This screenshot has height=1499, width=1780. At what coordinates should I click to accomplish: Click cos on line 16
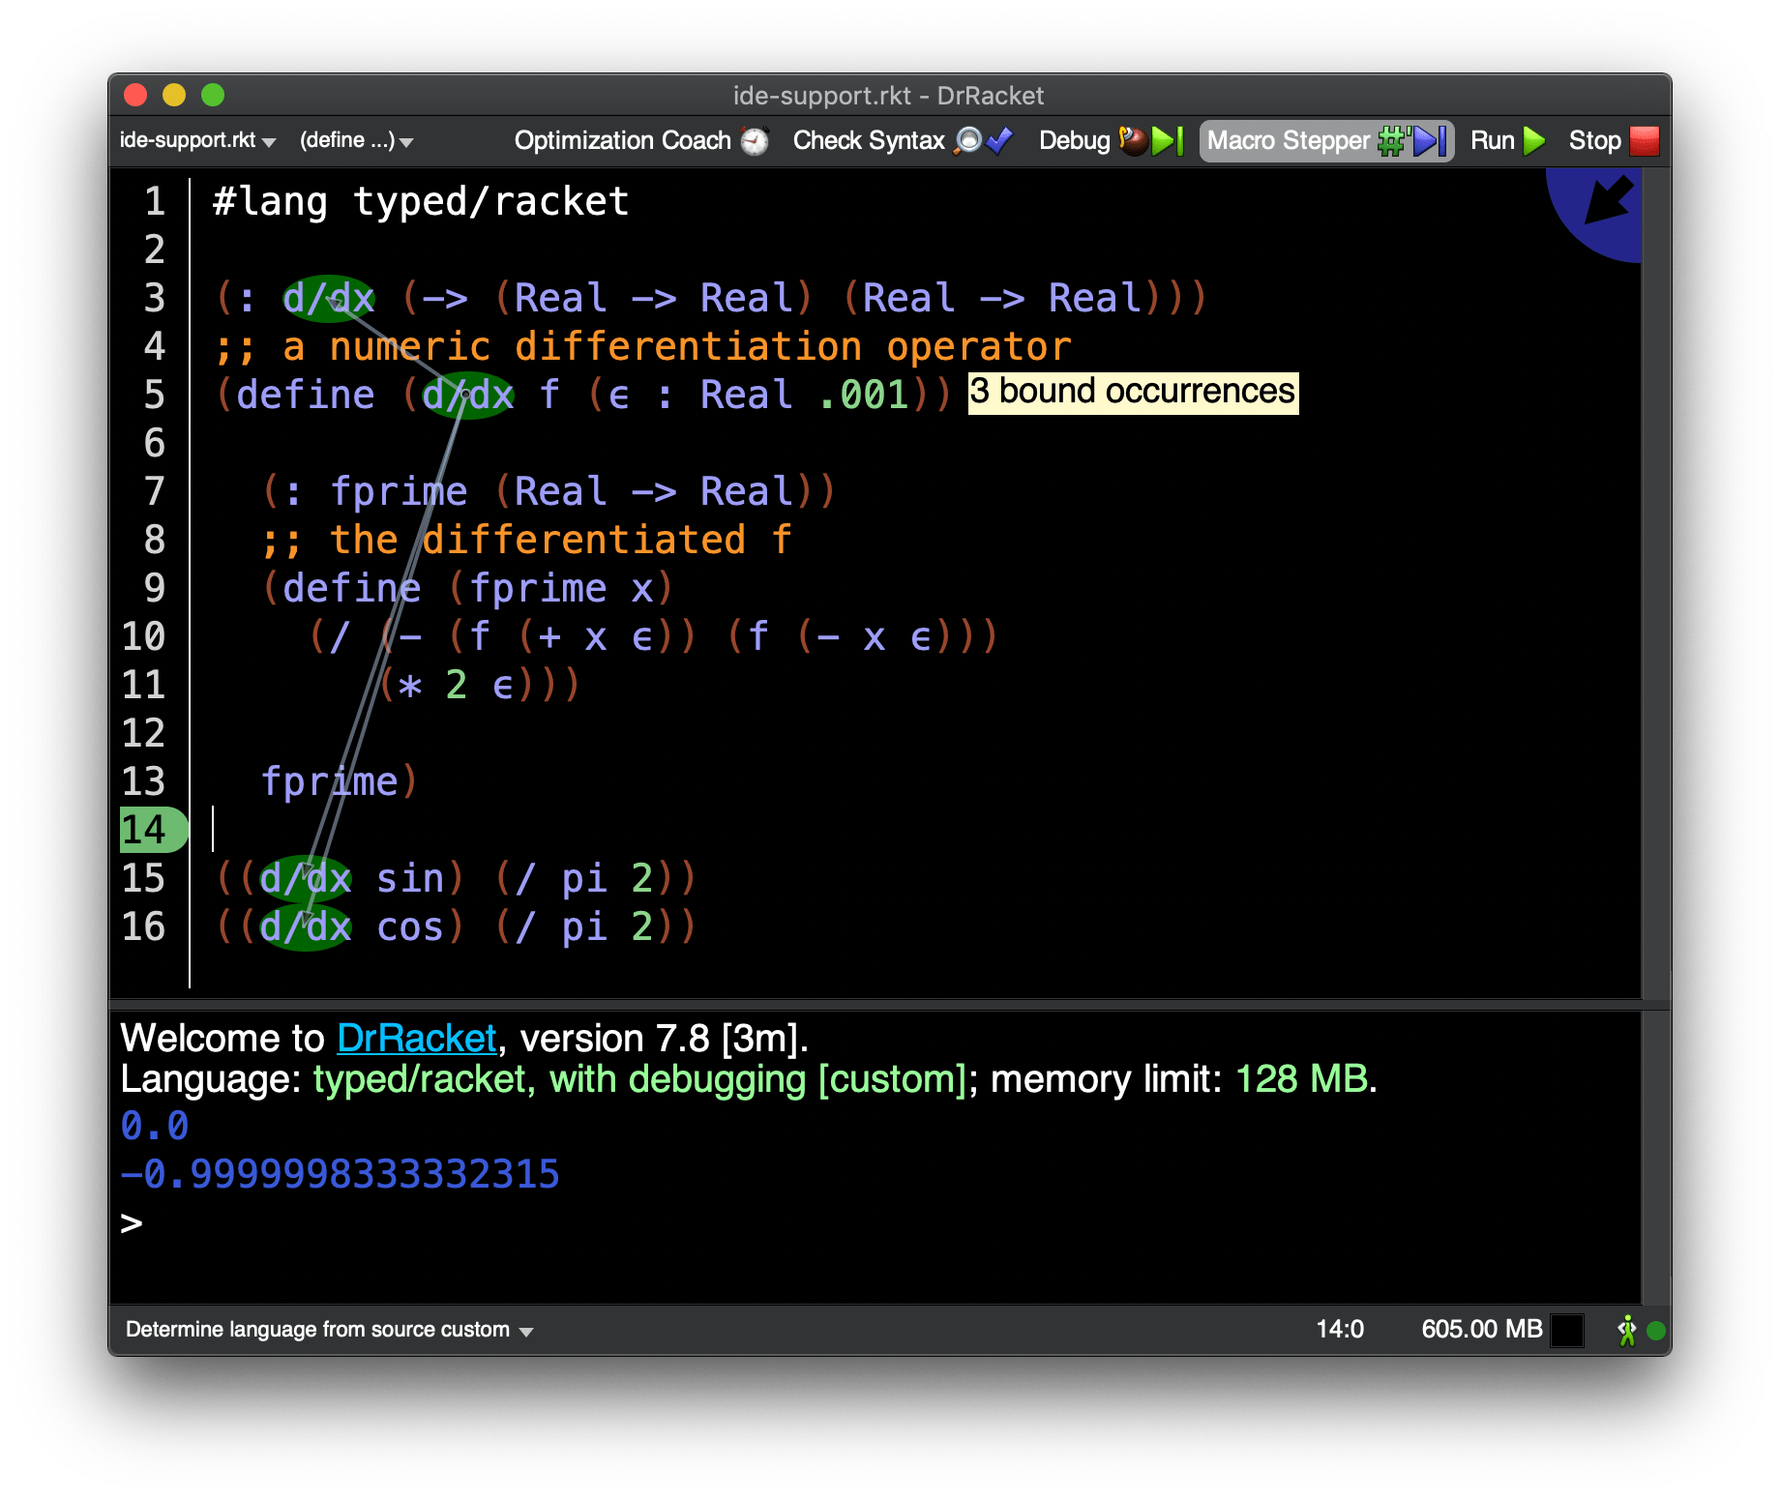pos(410,926)
